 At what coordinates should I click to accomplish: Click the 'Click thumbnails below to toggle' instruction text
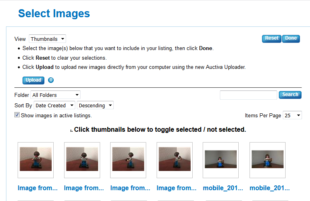(x=160, y=129)
